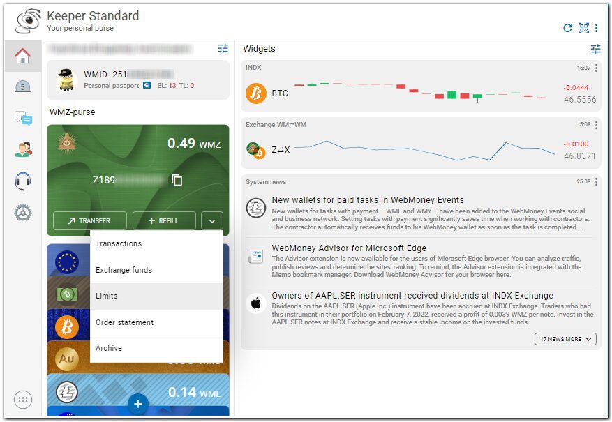Click the REFILL button
Image resolution: width=612 pixels, height=422 pixels.
click(164, 220)
